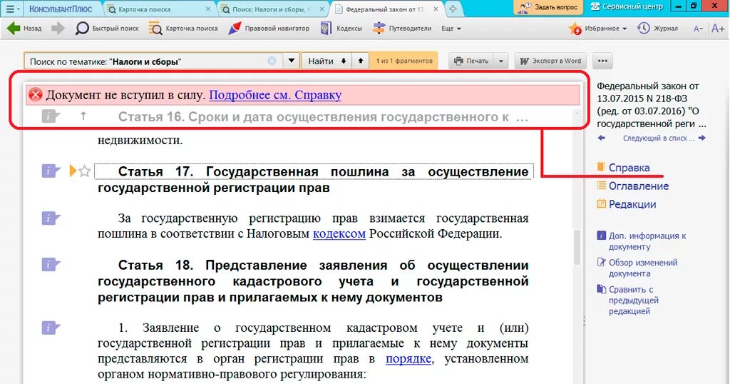
Task: Open the кодексом hyperlink
Action: pos(339,233)
